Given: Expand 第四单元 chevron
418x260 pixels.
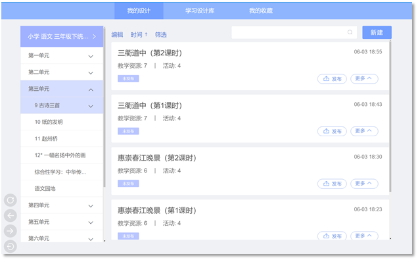Looking at the screenshot, I should [x=91, y=206].
